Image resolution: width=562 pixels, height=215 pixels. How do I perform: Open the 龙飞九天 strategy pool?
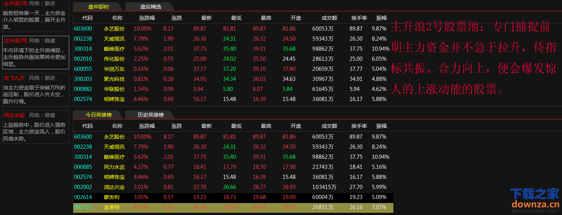tap(35, 90)
